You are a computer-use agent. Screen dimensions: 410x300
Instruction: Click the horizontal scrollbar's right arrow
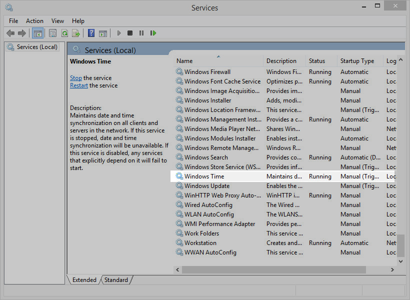pyautogui.click(x=393, y=269)
